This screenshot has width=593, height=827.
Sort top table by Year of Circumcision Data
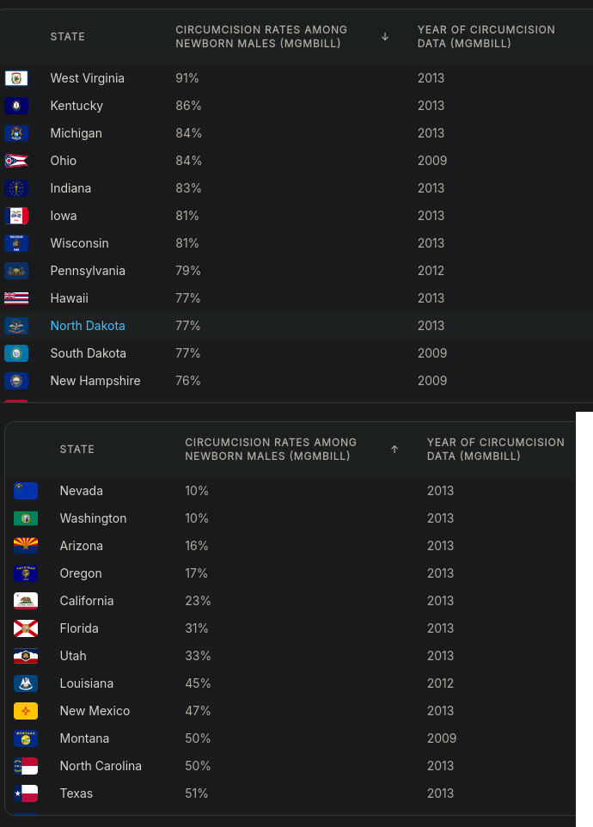[486, 36]
